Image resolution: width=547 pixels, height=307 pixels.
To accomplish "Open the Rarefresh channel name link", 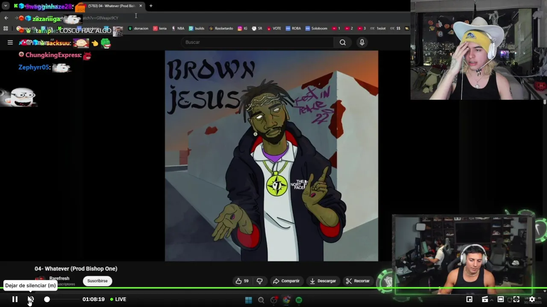I will [x=59, y=278].
